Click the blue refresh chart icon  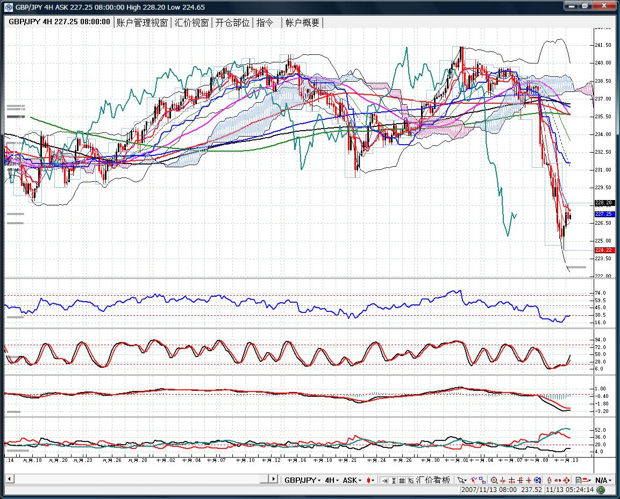(x=538, y=480)
